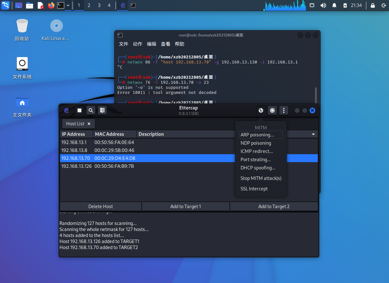Viewport: 389px width, 283px height.
Task: Click the Ettercap stop sniffing button
Action: [79, 110]
